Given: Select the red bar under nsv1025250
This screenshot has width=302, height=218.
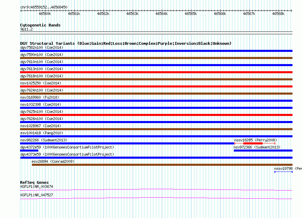Looking at the screenshot, I should pos(156,86).
